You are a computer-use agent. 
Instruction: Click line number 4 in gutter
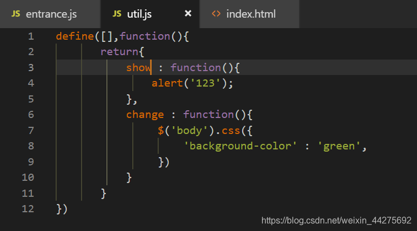point(31,83)
